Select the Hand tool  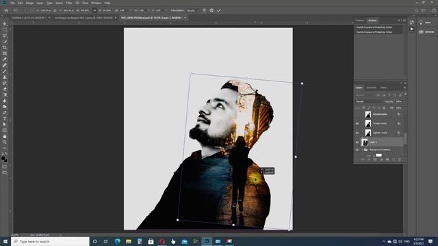pos(5,137)
